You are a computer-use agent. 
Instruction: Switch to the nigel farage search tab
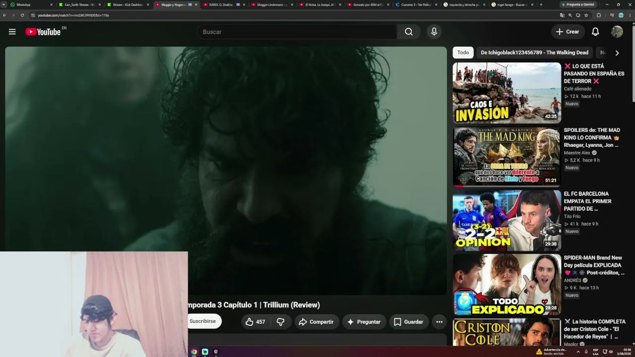click(x=512, y=4)
